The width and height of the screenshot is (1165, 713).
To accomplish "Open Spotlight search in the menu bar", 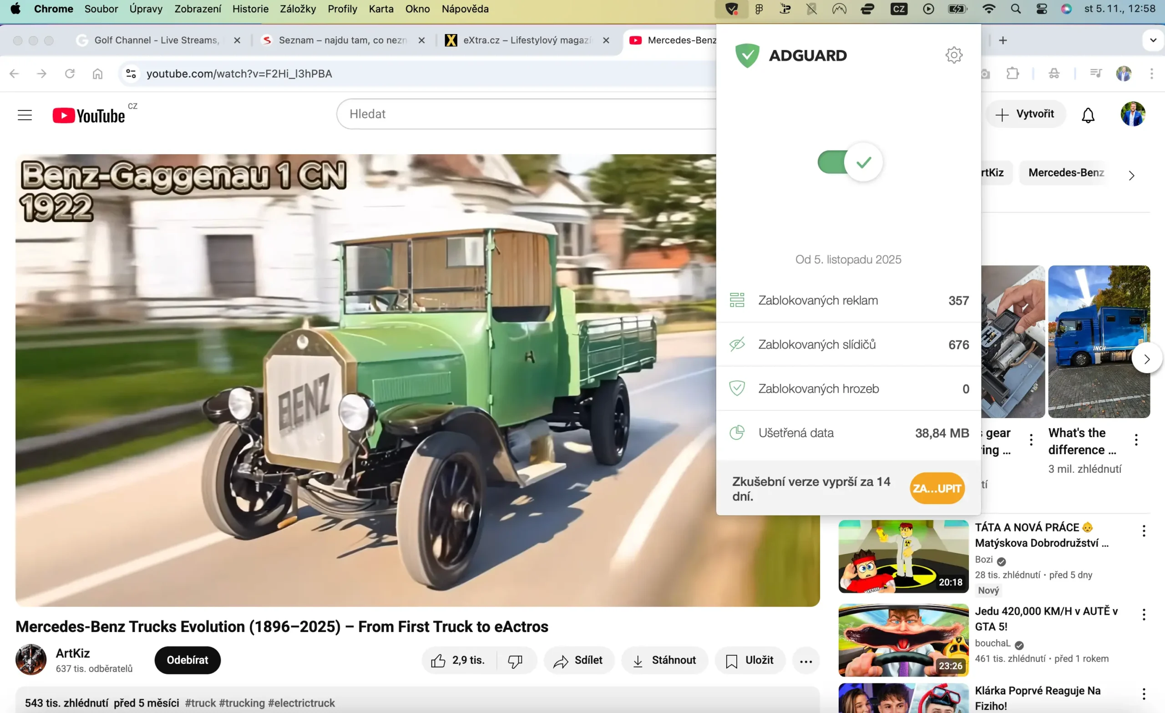I will coord(1016,9).
